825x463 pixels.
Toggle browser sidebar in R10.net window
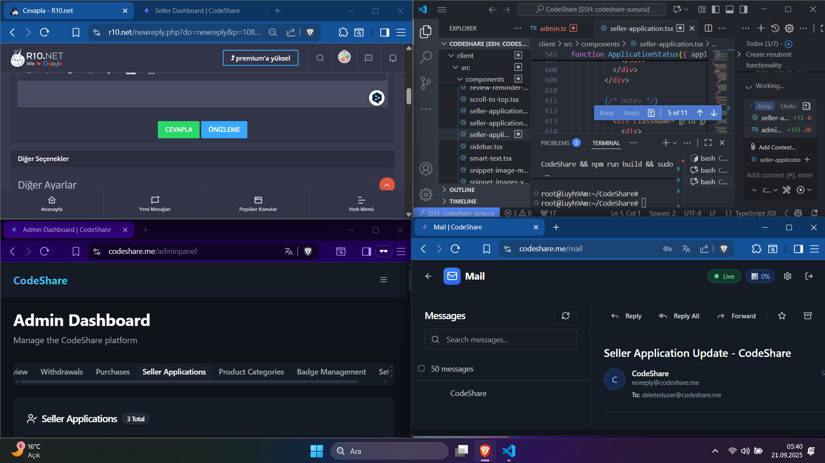click(385, 32)
